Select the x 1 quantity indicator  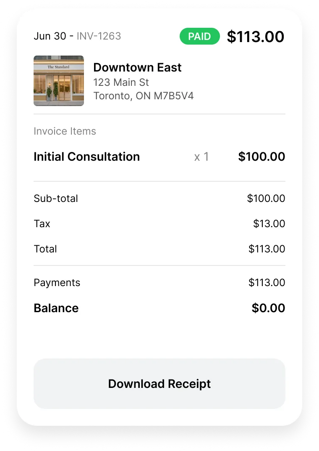(201, 157)
